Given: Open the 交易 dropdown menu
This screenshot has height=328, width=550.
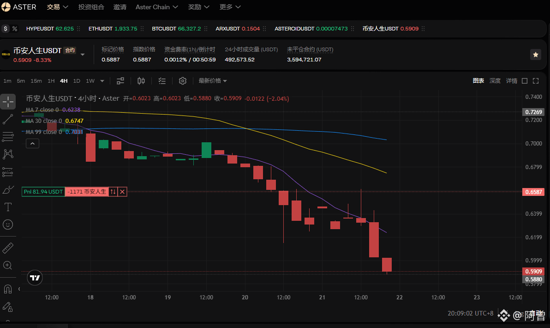Looking at the screenshot, I should pyautogui.click(x=58, y=7).
